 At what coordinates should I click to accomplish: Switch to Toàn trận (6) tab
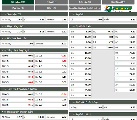click(85, 2)
